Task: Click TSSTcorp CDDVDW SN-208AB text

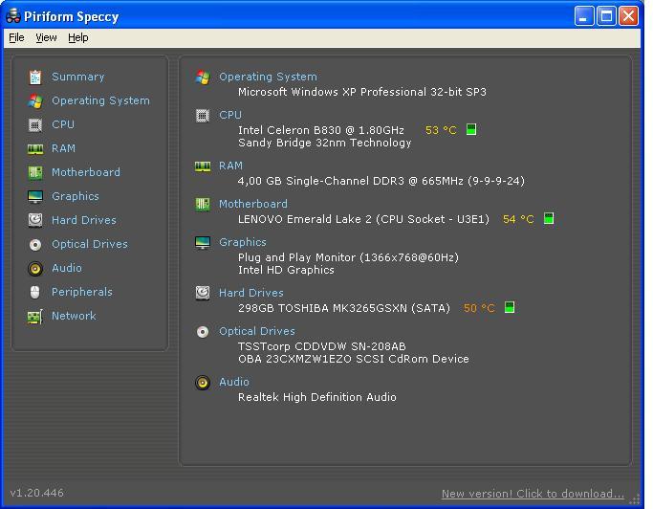Action: 321,346
